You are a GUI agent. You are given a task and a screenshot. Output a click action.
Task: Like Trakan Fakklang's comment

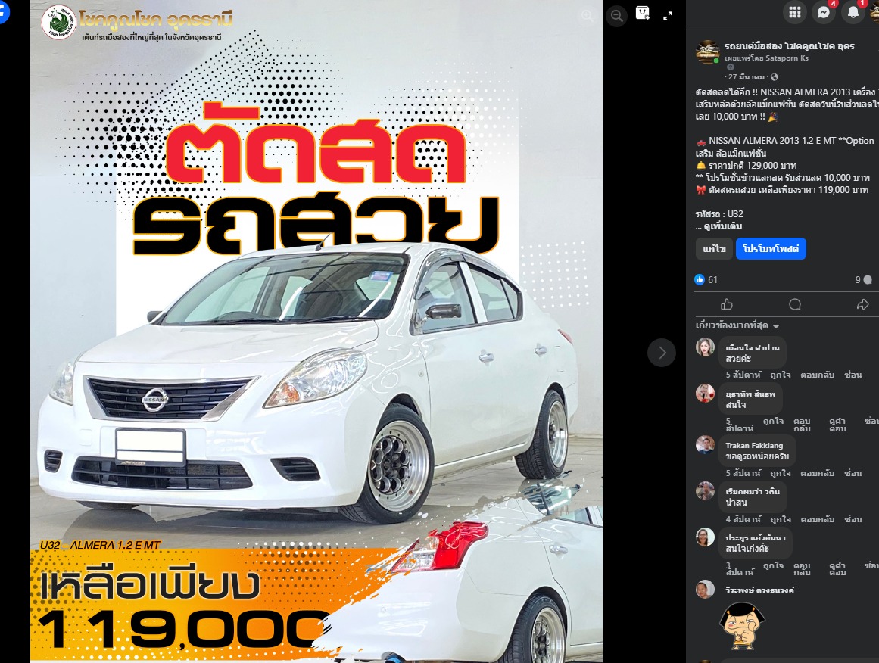[781, 474]
